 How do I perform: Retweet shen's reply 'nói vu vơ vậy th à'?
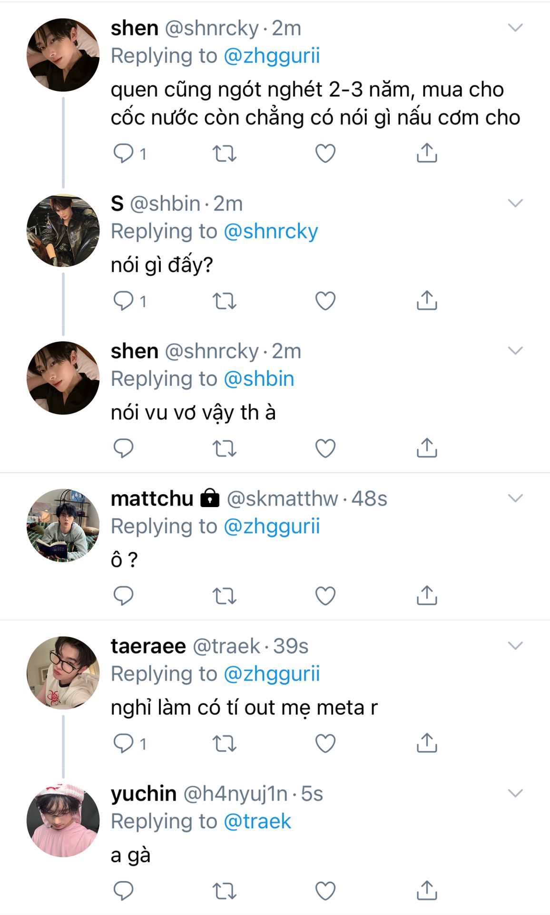tap(224, 448)
